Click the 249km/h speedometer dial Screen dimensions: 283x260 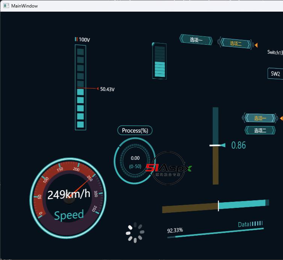[x=68, y=198]
